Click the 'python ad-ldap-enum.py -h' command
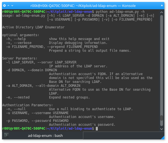The image size is (168, 143). click(x=120, y=12)
